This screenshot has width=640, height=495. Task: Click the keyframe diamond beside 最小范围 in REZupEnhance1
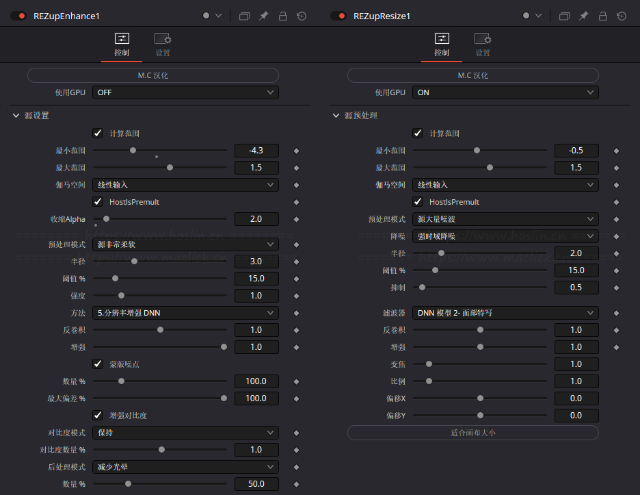coord(296,151)
